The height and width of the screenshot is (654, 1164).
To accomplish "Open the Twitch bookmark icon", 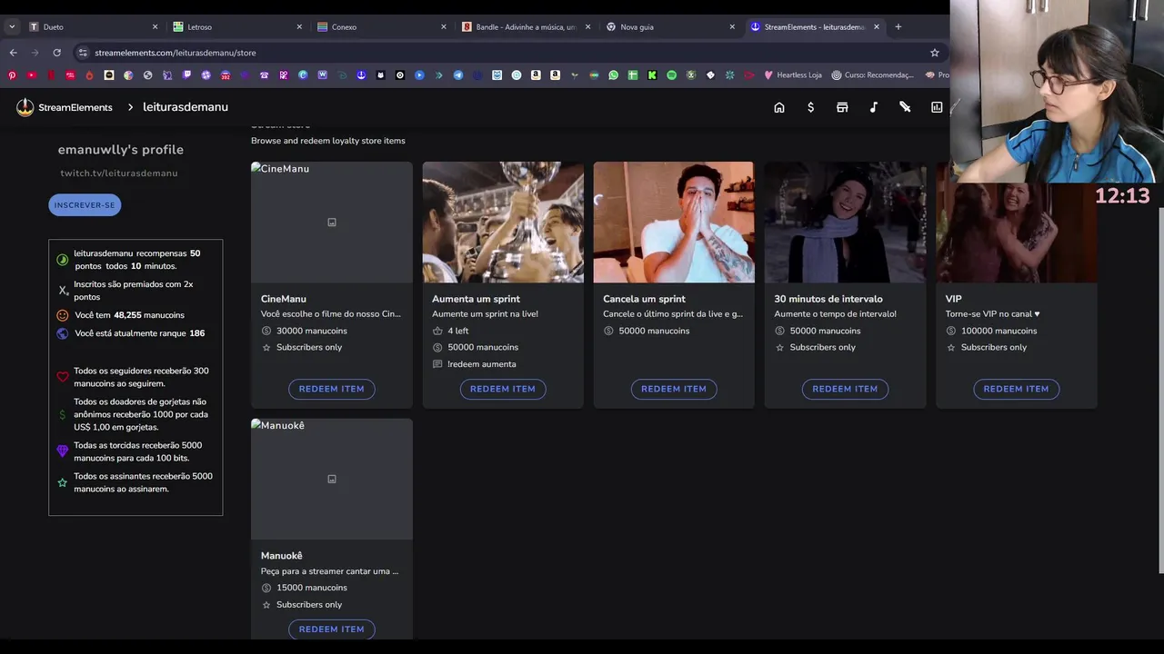I will (186, 75).
